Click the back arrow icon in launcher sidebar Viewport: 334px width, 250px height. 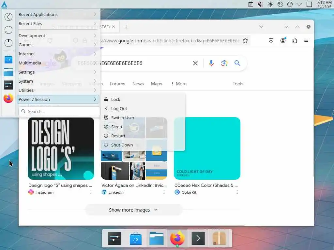8,17
